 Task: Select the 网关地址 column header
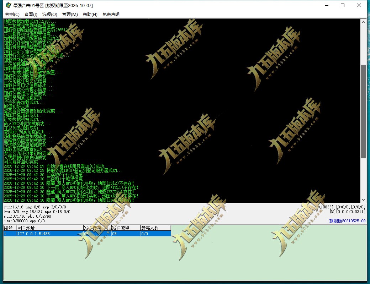50,228
